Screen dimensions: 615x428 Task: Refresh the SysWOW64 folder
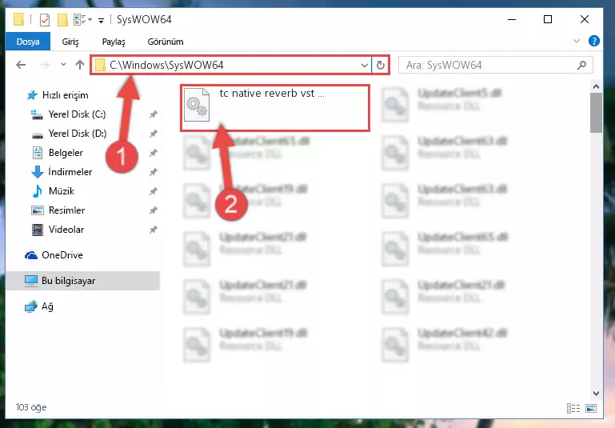pyautogui.click(x=380, y=65)
